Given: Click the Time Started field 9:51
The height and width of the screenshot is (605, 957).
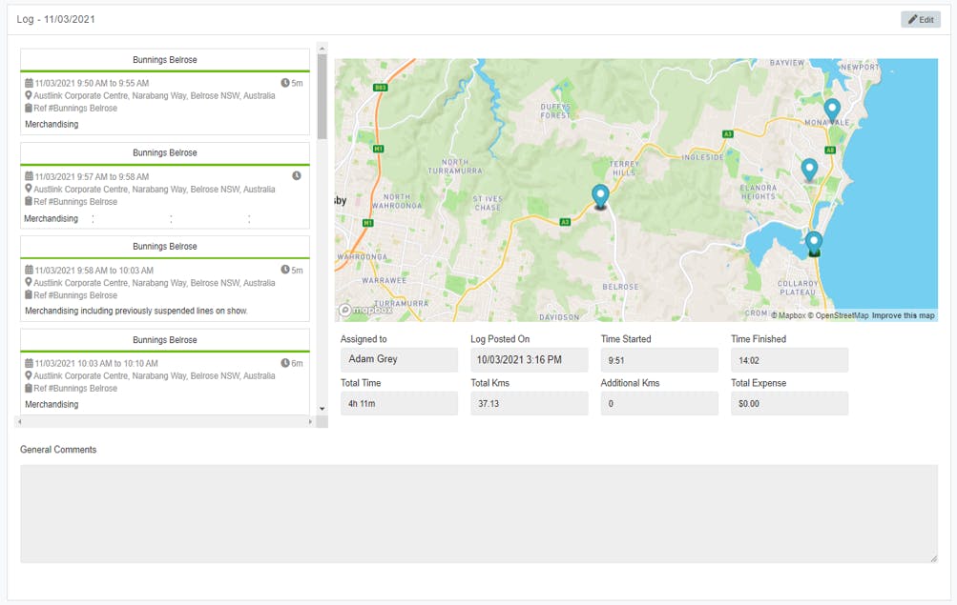Looking at the screenshot, I should [659, 360].
